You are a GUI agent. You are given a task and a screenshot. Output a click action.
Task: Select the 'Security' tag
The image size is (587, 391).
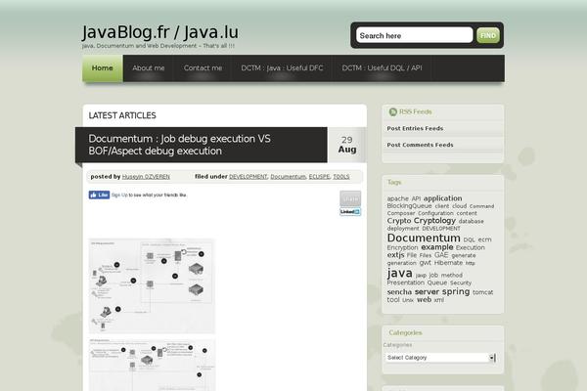tap(461, 282)
